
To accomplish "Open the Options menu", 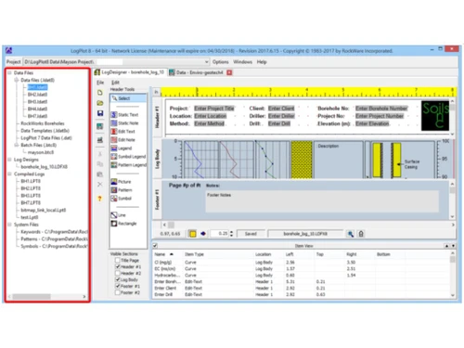I will click(220, 62).
